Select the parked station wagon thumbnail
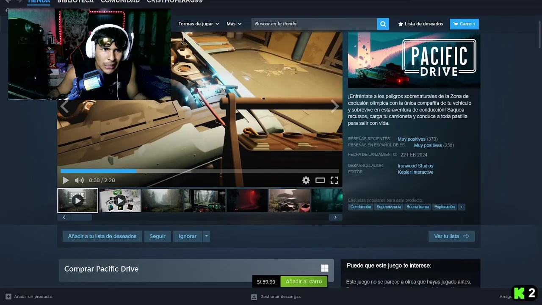Viewport: 542px width, 305px height. (x=289, y=200)
